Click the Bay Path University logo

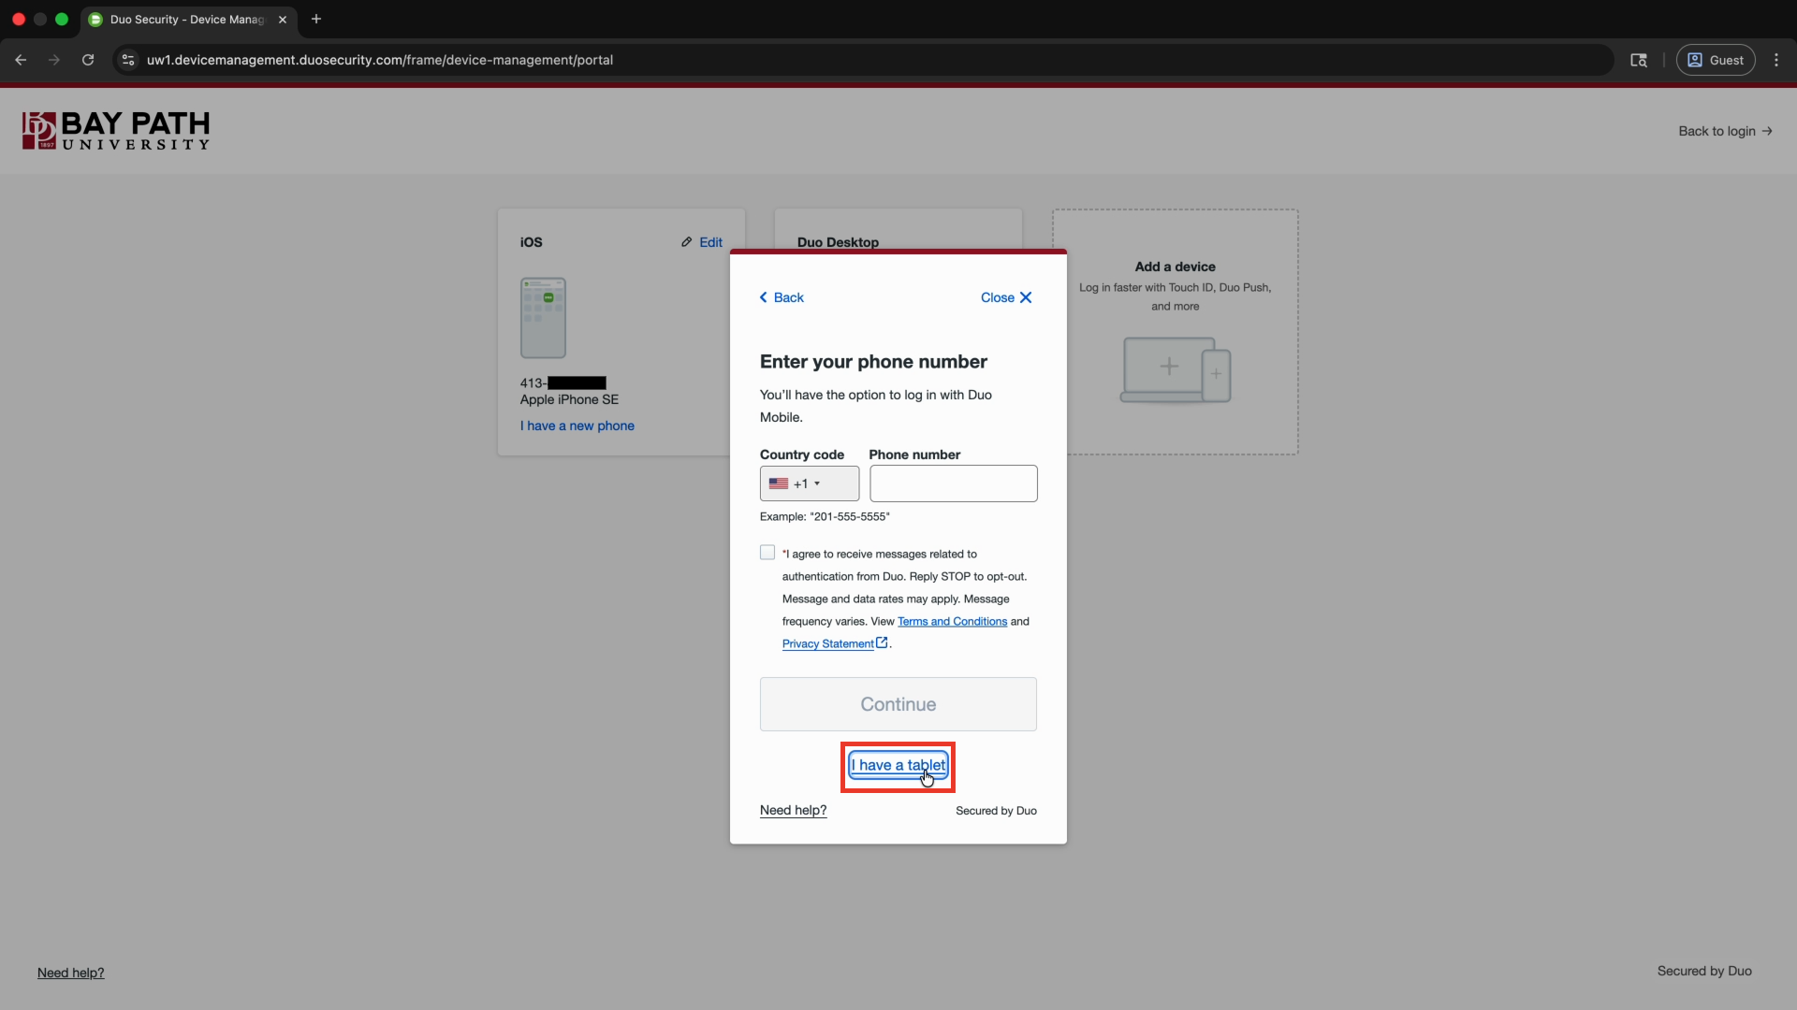coord(116,131)
